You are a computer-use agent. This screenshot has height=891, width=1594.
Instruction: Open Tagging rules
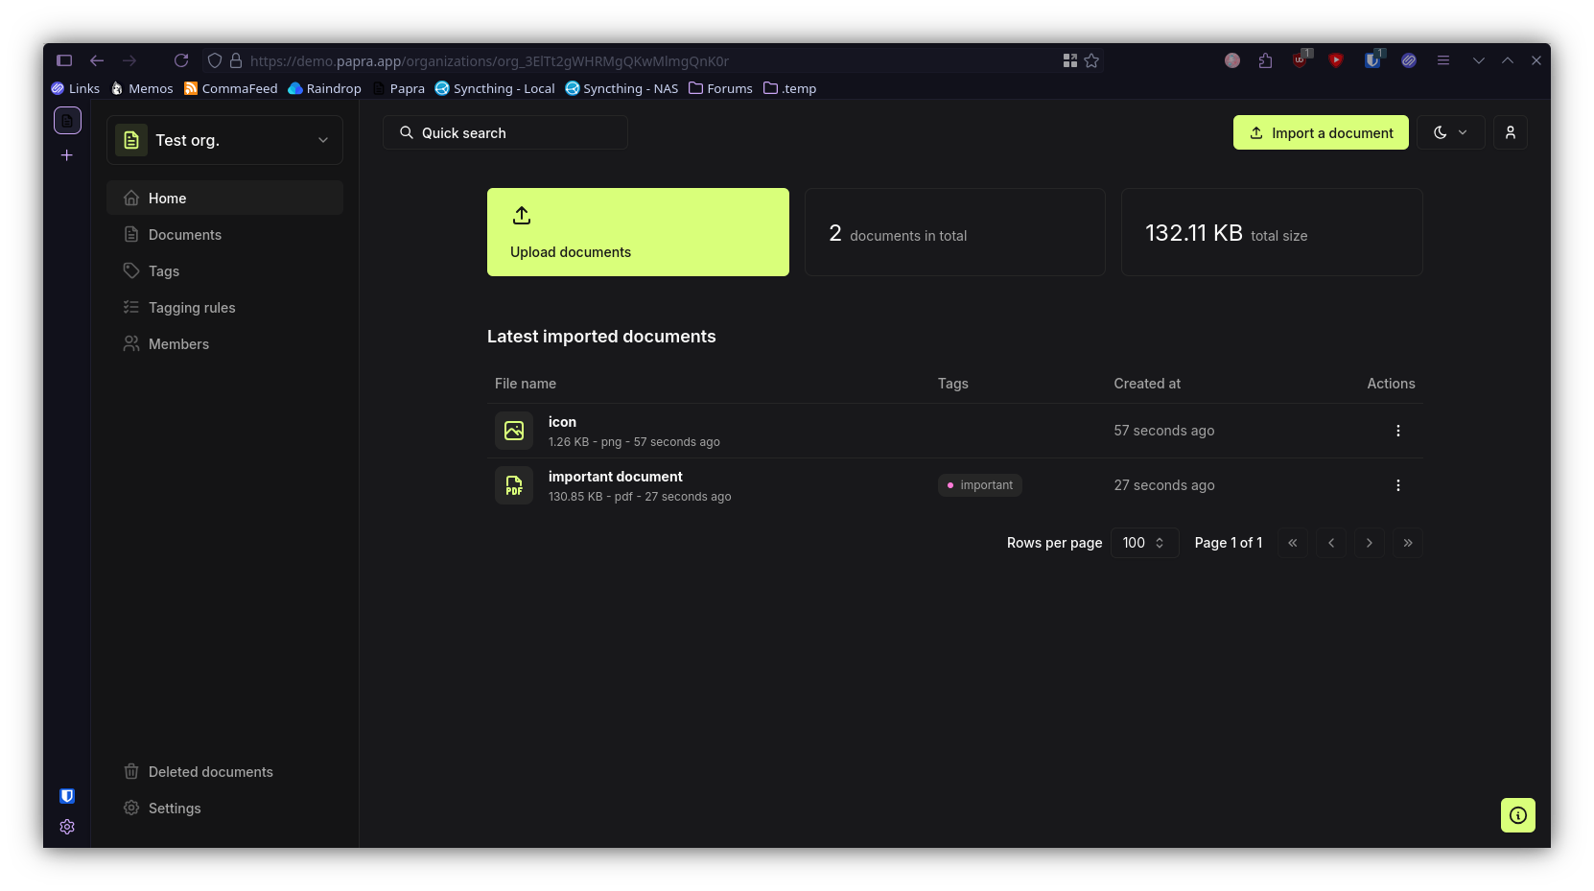pos(192,307)
